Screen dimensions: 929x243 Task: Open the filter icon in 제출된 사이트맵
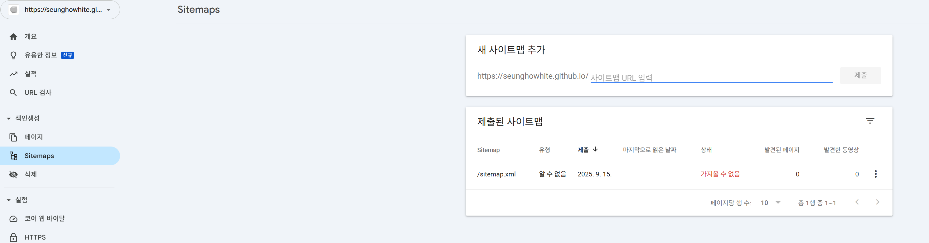(x=870, y=121)
